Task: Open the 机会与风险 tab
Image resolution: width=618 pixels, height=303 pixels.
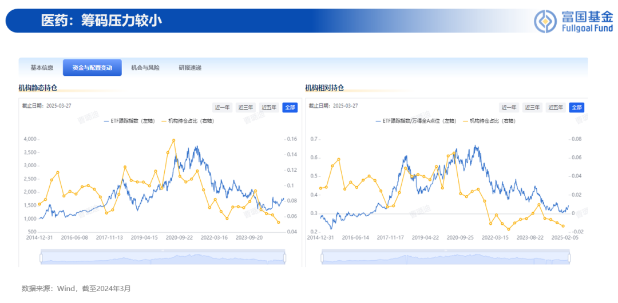Action: [x=145, y=67]
